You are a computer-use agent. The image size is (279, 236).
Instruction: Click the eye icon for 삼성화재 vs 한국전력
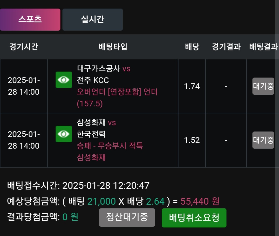click(64, 134)
